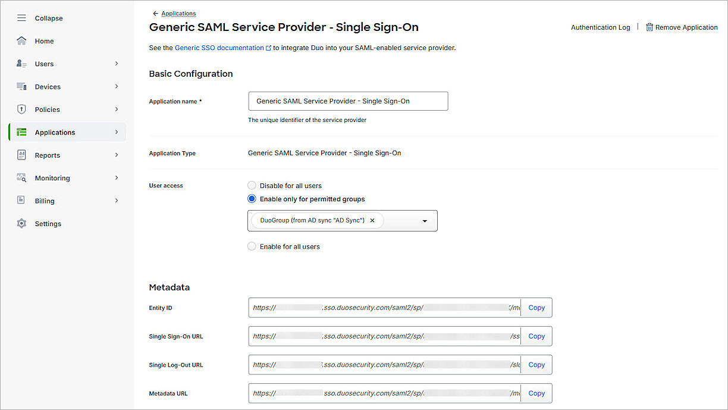
Task: Navigate to Applications in the sidebar menu
Action: tap(55, 132)
